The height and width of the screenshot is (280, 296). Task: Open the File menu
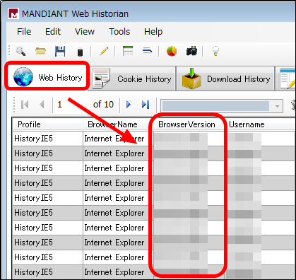tap(24, 32)
